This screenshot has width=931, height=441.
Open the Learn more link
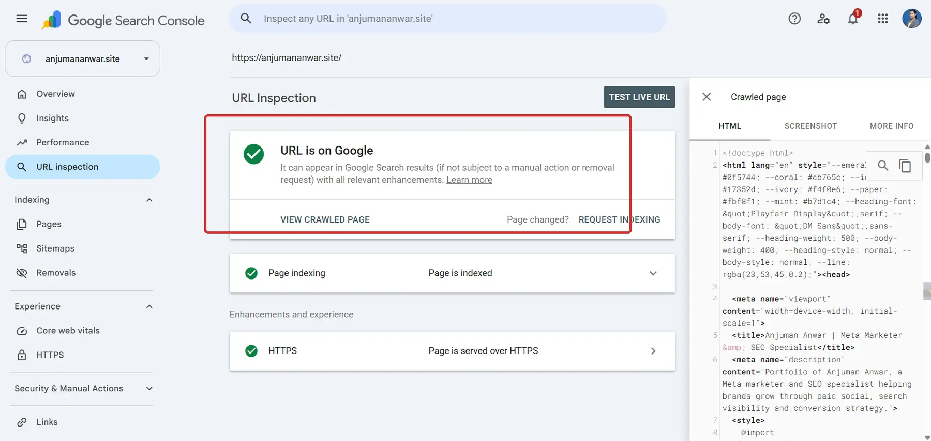469,180
